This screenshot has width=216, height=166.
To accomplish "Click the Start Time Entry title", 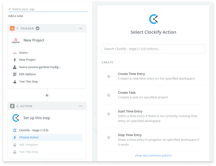I will (x=130, y=111).
